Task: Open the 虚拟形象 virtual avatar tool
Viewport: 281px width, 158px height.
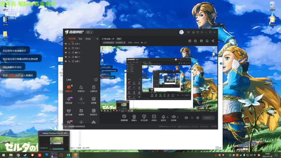Action: pyautogui.click(x=68, y=112)
